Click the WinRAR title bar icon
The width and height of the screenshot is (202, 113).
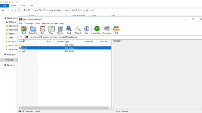pos(20,19)
